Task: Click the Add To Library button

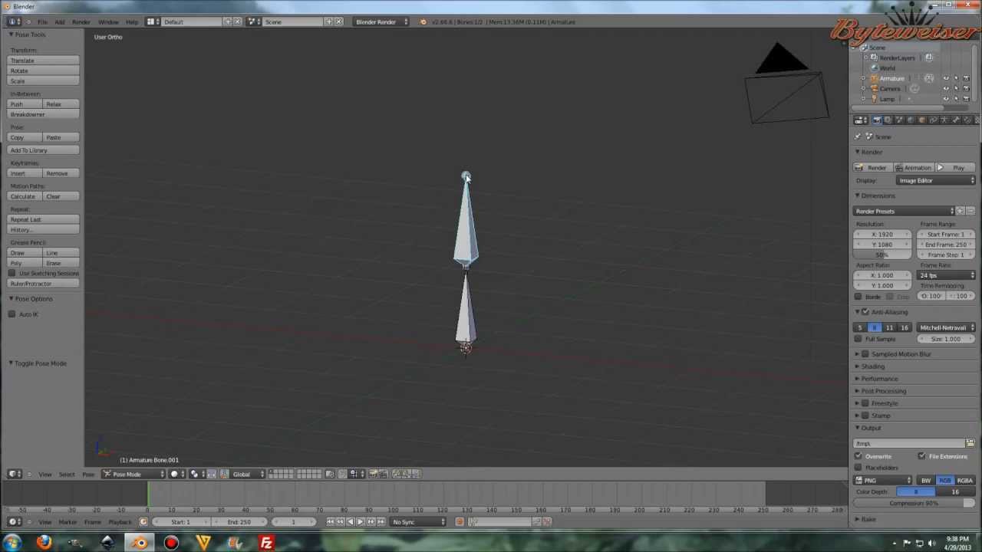Action: 44,150
